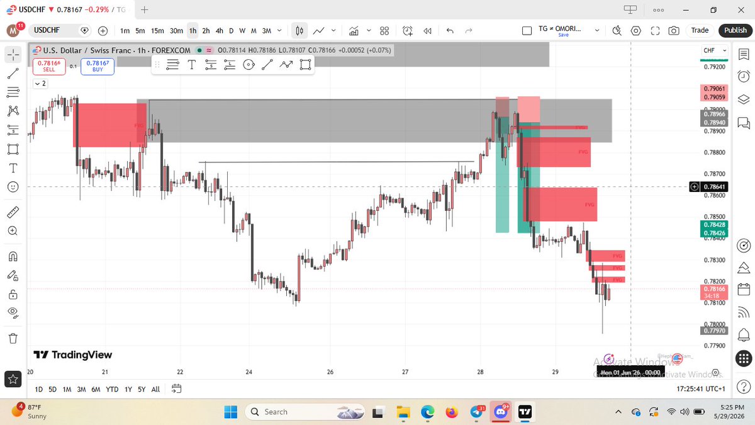Viewport: 755px width, 425px height.
Task: Open text settings in floating drawing toolbar
Action: tap(191, 64)
